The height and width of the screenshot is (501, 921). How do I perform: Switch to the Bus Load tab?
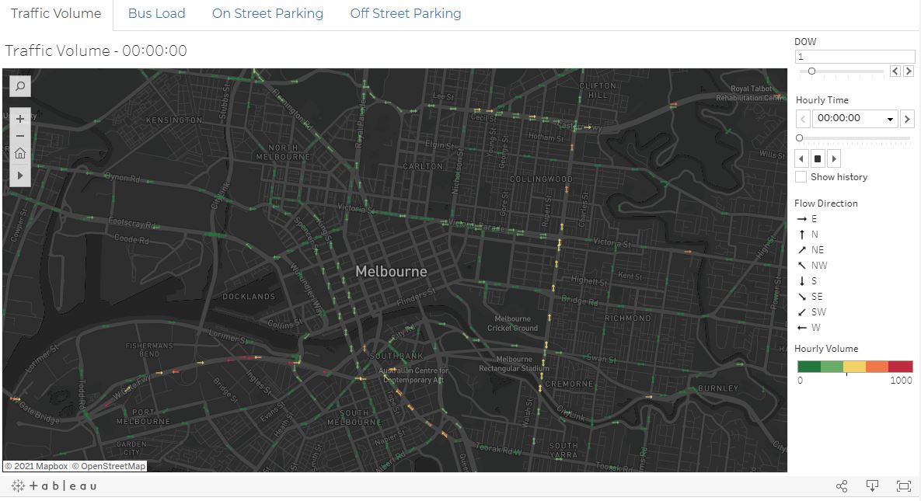click(x=157, y=13)
